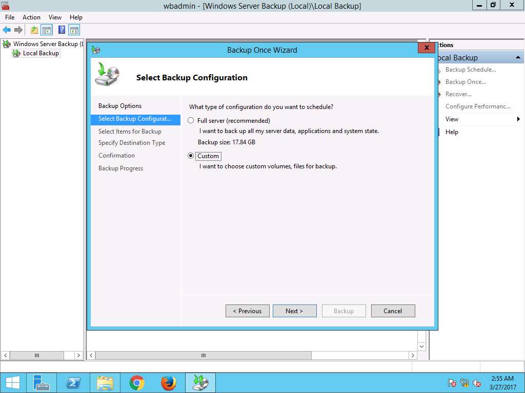
Task: Click the Backup Options wizard step
Action: click(120, 106)
